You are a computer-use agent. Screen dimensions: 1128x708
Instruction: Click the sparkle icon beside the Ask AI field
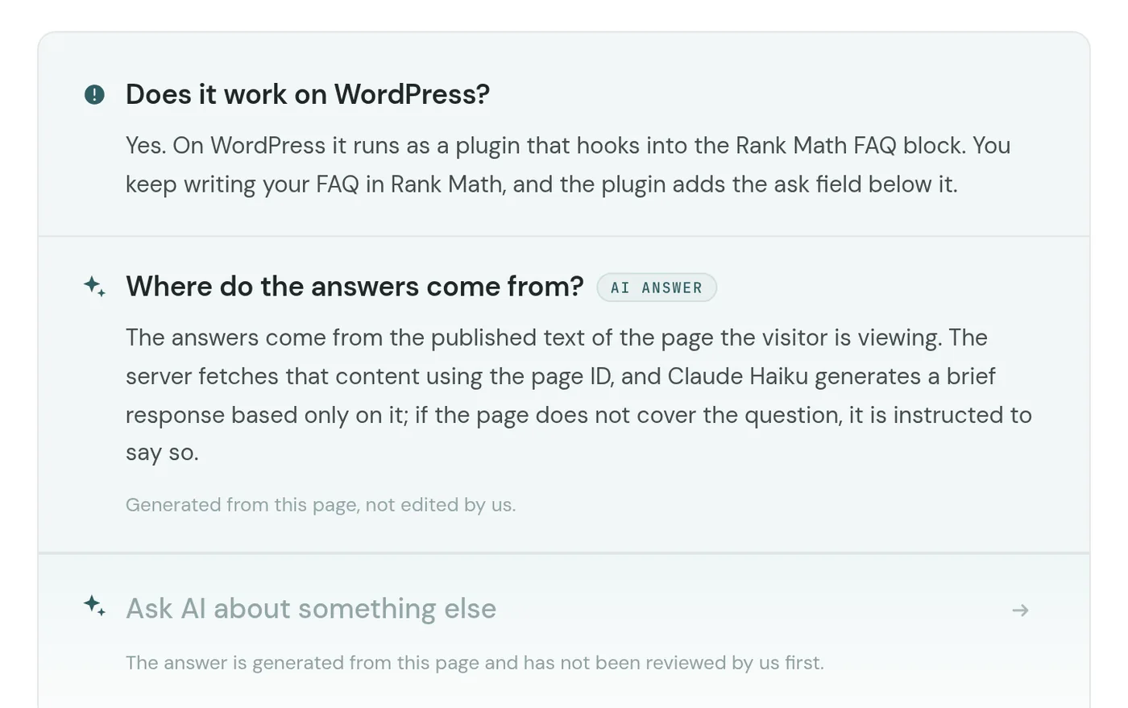click(94, 606)
